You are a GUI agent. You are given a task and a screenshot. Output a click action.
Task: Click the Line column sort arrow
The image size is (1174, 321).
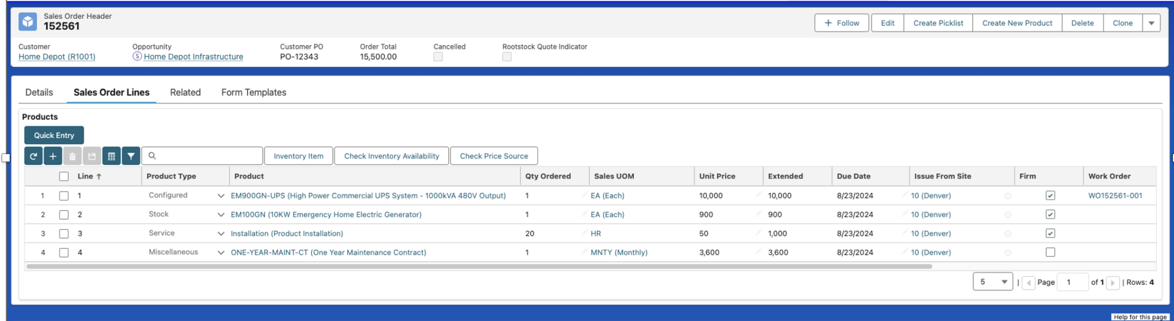click(99, 177)
